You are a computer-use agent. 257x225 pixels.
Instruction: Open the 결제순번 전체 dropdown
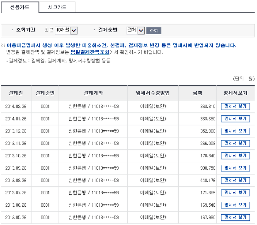tap(136, 31)
